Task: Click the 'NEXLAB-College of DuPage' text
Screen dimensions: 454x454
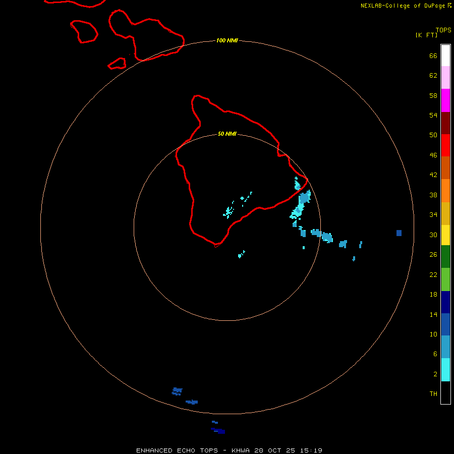Action: point(403,6)
